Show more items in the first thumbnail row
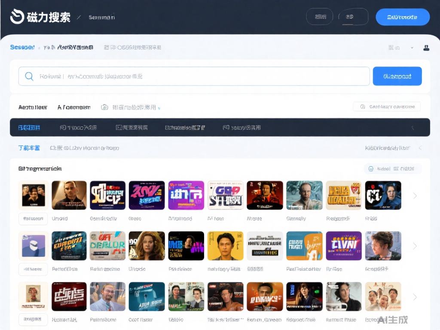Viewport: 440px width, 330px height. point(415,196)
